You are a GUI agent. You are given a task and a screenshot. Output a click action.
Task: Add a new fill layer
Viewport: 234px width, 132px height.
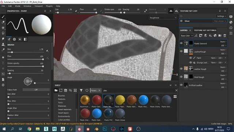click(210, 36)
